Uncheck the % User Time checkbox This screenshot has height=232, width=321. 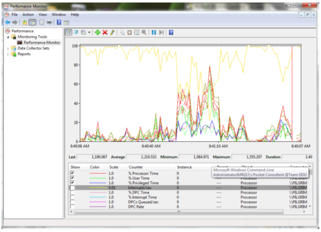pyautogui.click(x=72, y=178)
